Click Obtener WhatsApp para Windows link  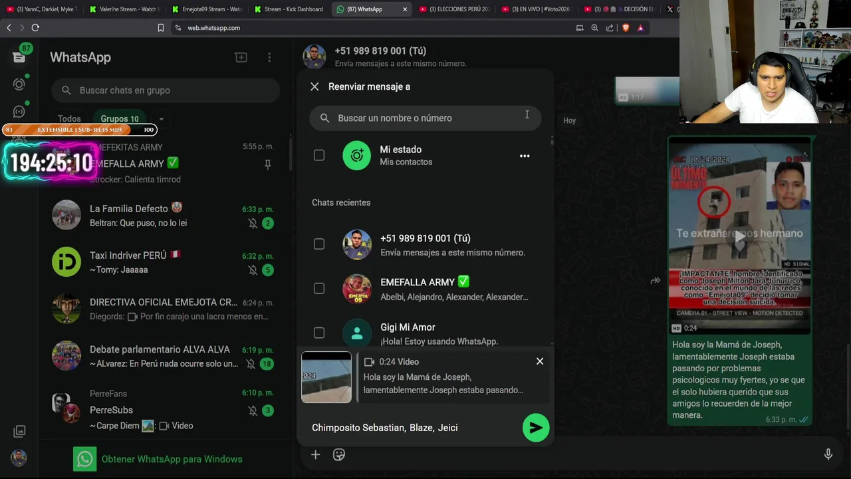pyautogui.click(x=172, y=459)
